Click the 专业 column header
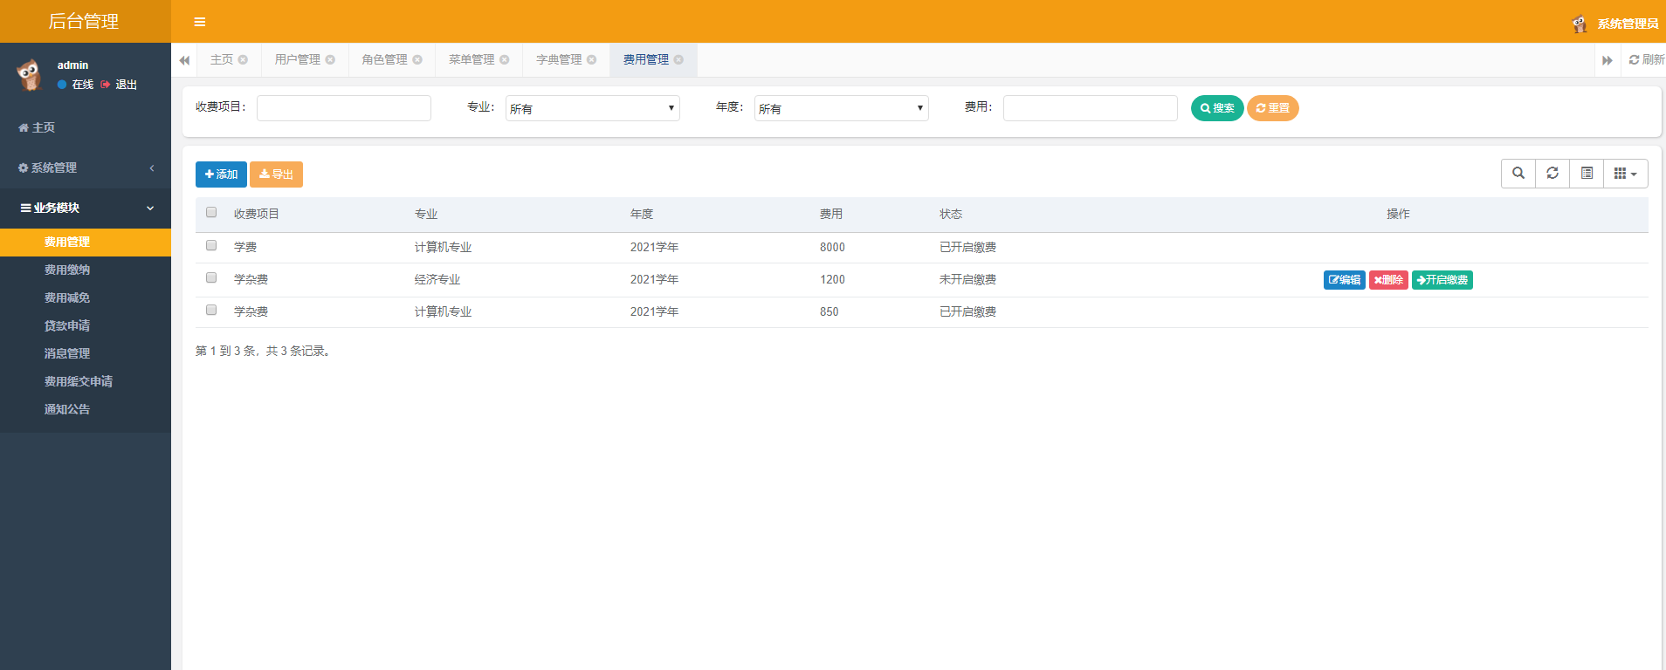This screenshot has width=1666, height=670. coord(426,214)
